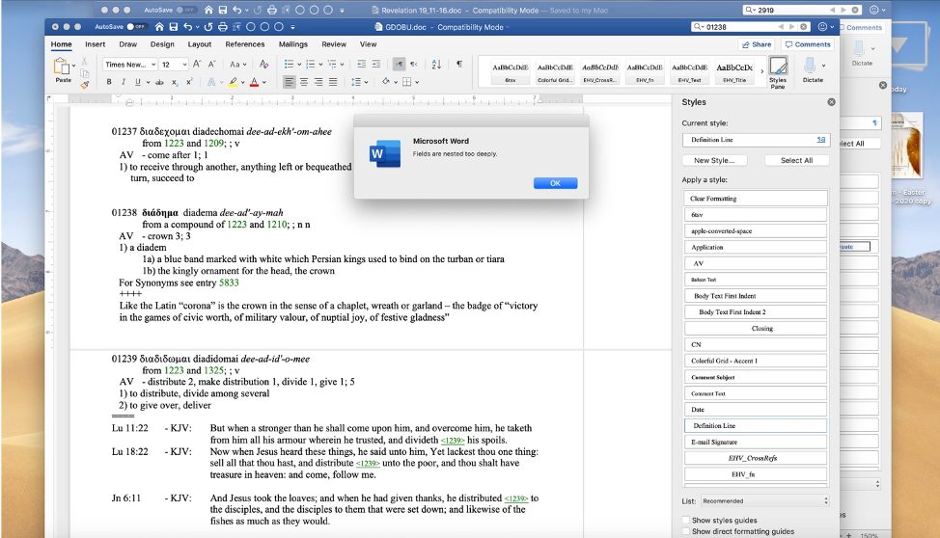Open the Draw ribbon tab
Viewport: 940px width, 538px height.
point(127,44)
